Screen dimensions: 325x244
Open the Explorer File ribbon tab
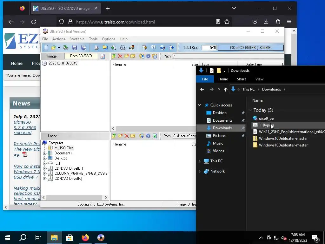tap(205, 79)
